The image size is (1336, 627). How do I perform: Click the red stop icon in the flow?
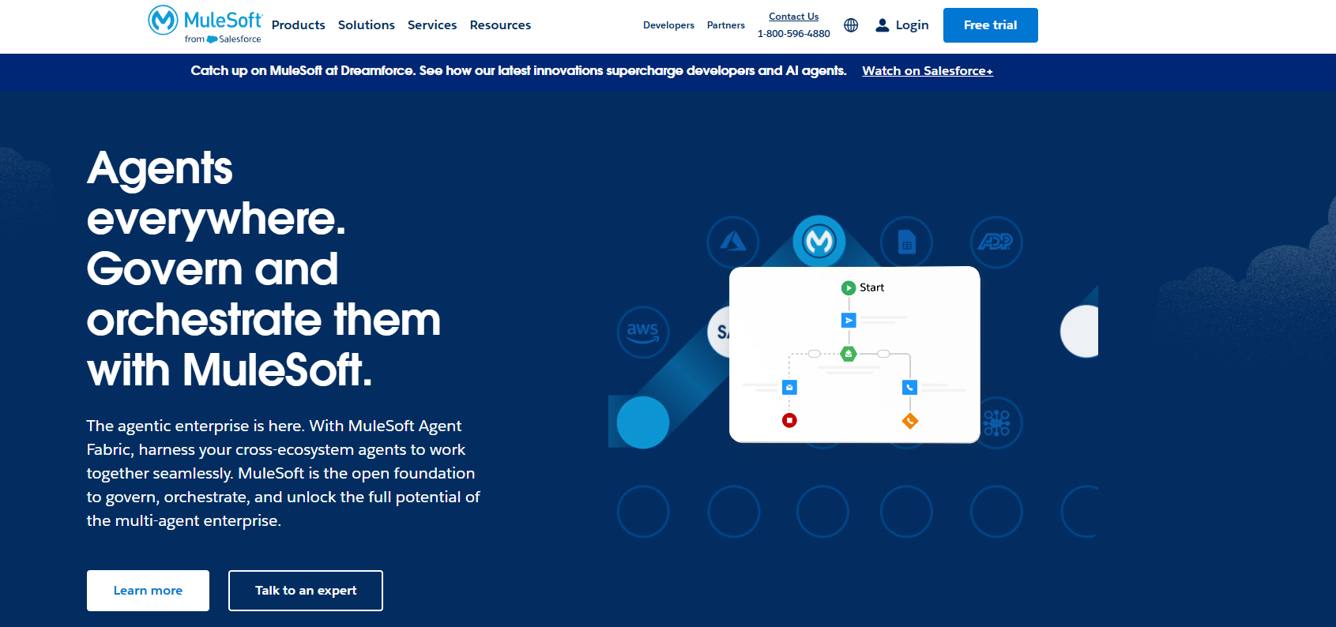789,420
